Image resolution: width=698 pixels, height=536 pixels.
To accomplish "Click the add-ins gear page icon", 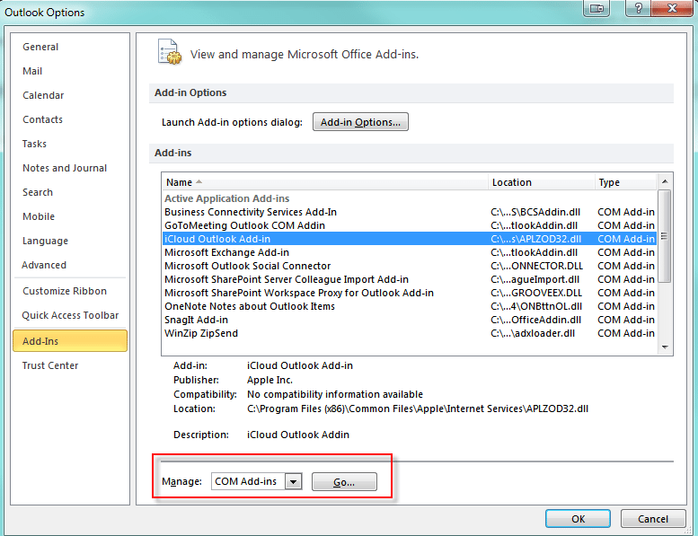I will (170, 52).
